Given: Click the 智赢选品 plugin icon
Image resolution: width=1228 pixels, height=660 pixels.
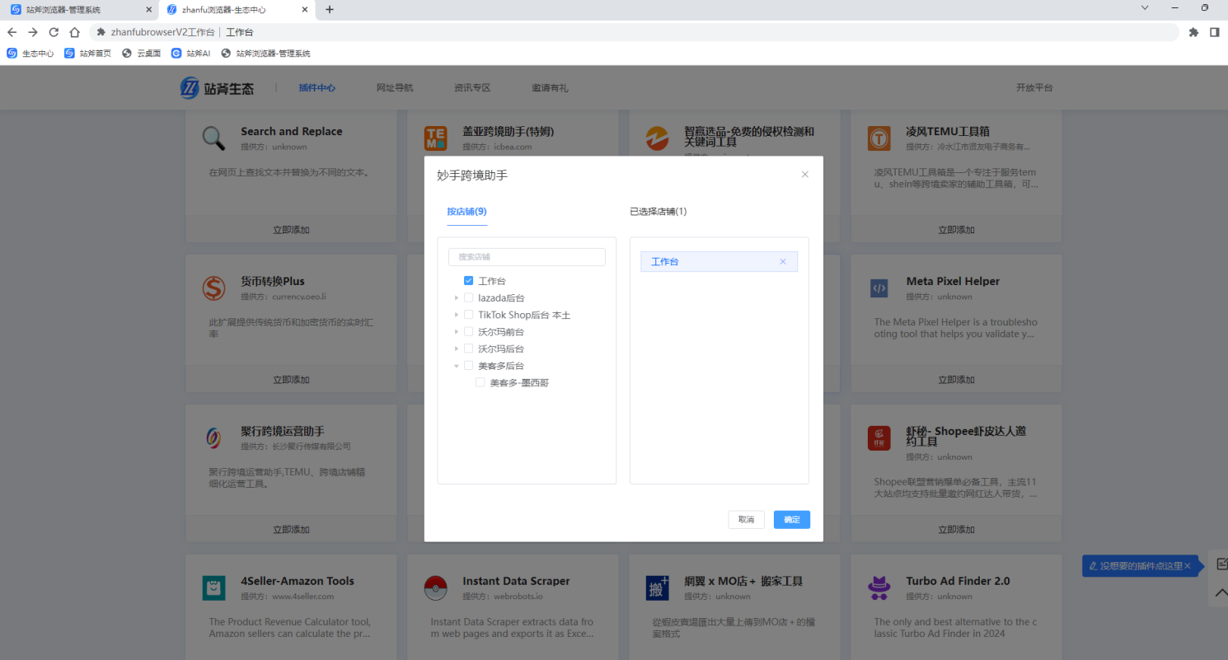Looking at the screenshot, I should point(657,138).
